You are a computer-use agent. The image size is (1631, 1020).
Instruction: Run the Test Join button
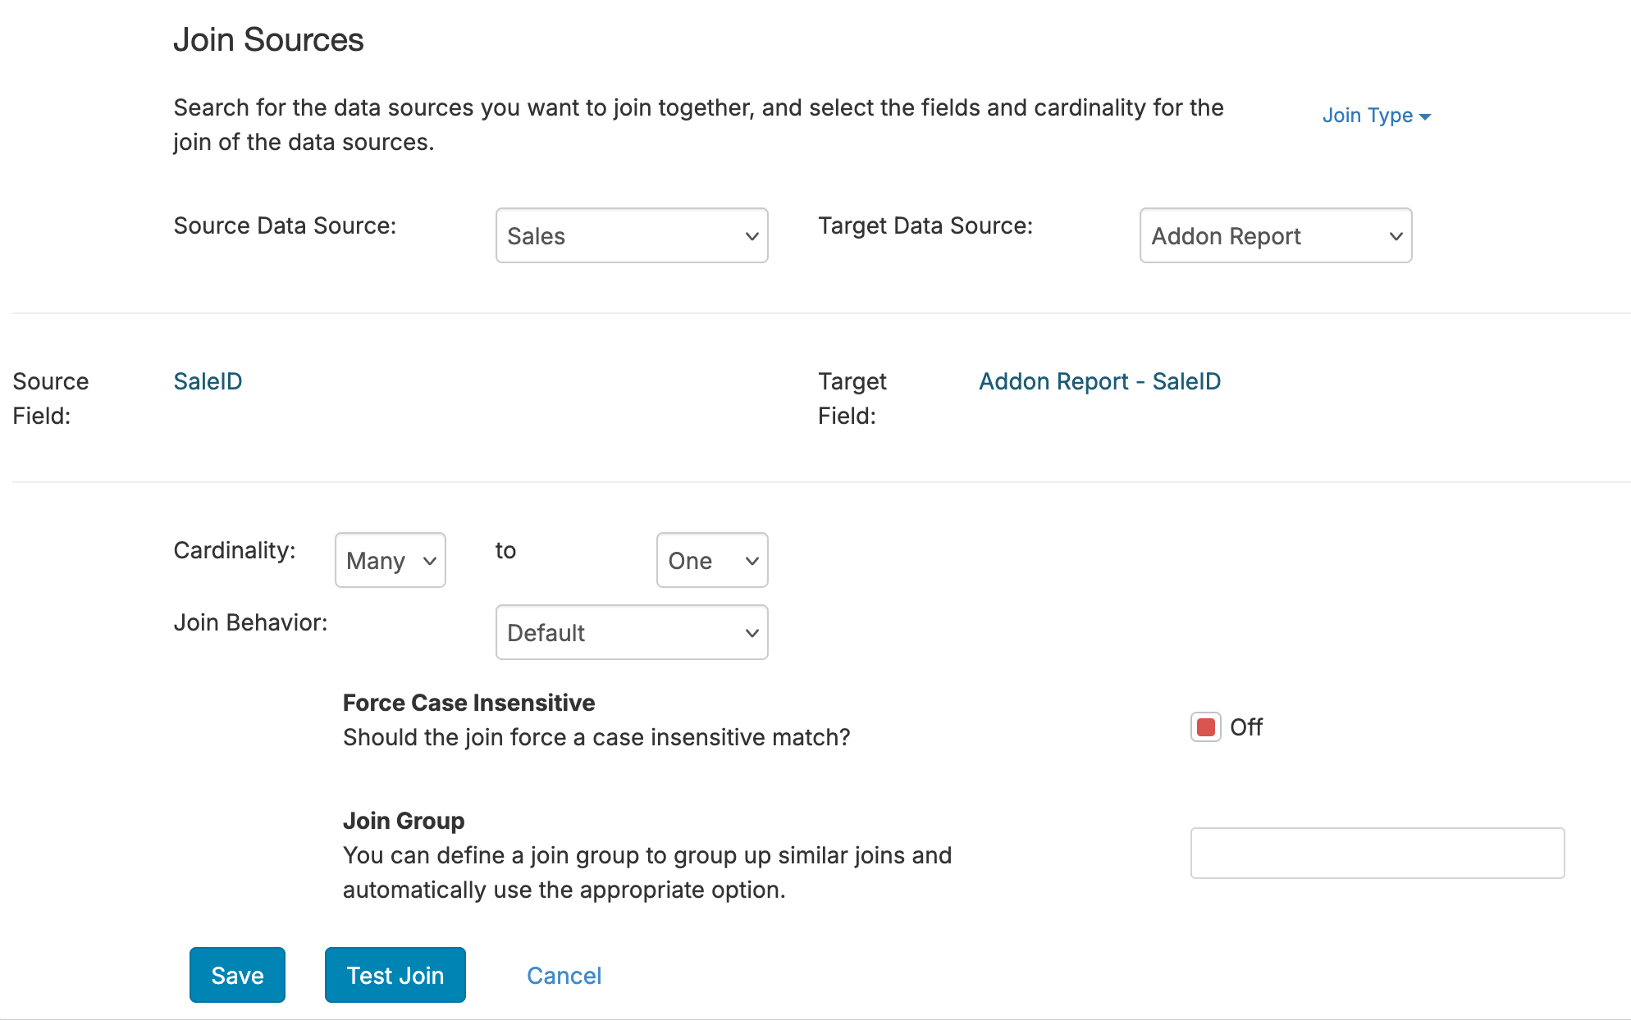tap(395, 975)
